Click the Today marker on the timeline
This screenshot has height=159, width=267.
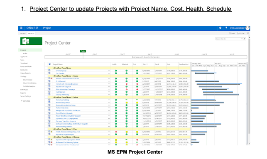[x=83, y=51]
